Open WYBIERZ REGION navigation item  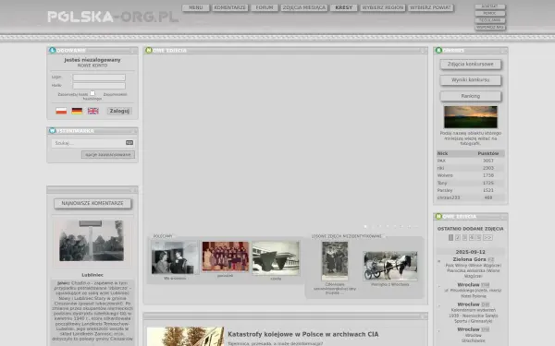(383, 7)
